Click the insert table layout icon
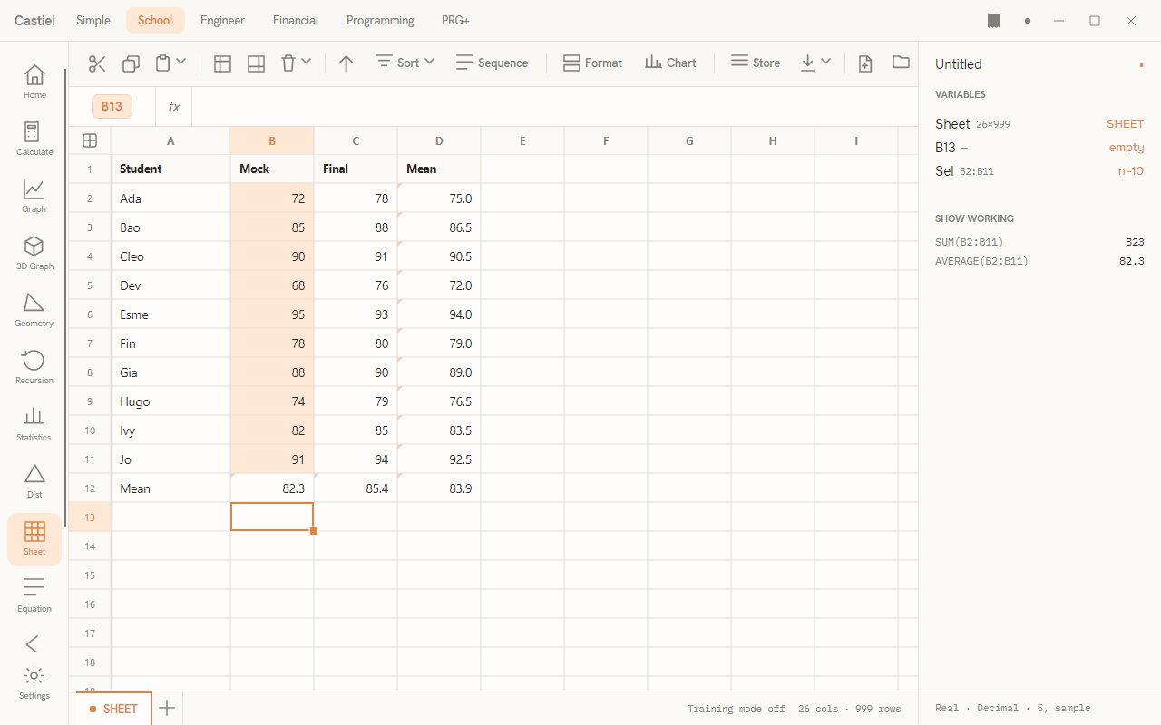The height and width of the screenshot is (725, 1161). pyautogui.click(x=222, y=63)
